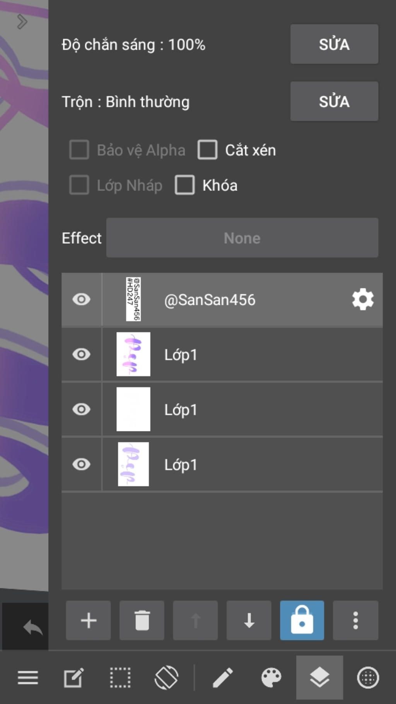Open the Effect dropdown showing None

pos(242,238)
